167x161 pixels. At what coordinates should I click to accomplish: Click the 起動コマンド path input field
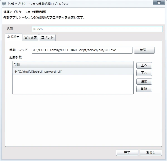coord(82,50)
